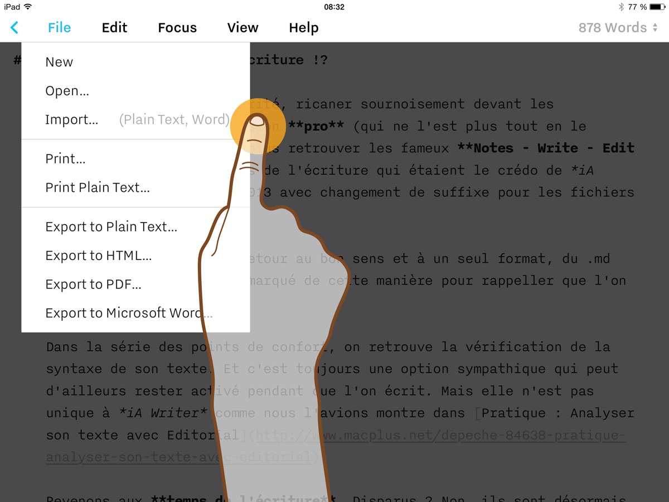This screenshot has width=669, height=502.
Task: Tap the Bluetooth status icon
Action: click(621, 7)
